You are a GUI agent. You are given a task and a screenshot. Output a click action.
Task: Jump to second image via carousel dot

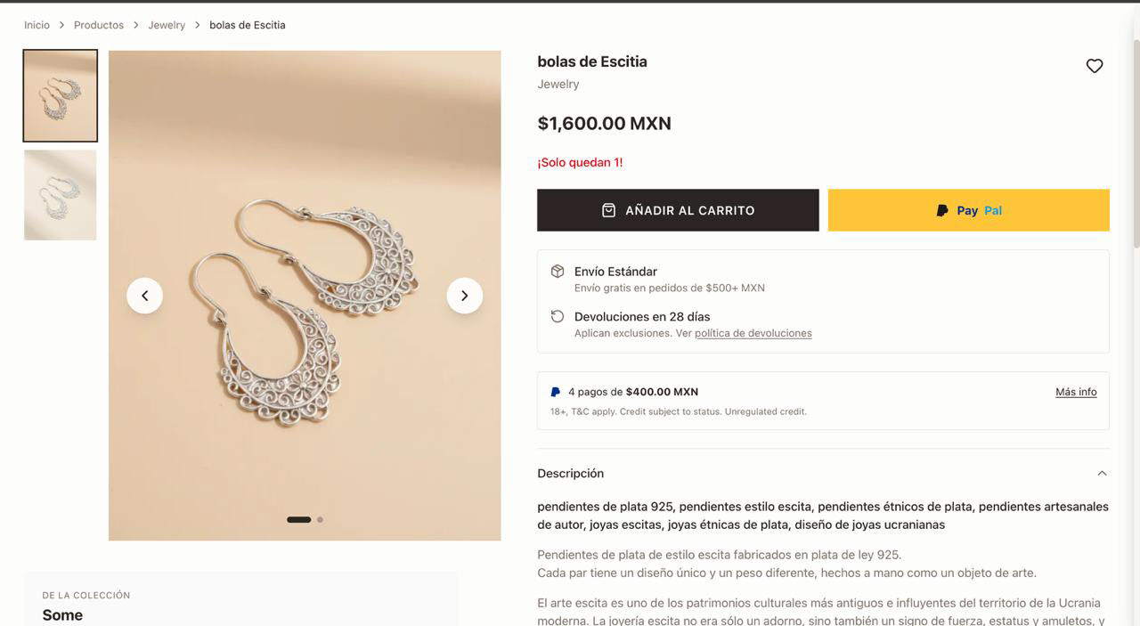[x=320, y=519]
